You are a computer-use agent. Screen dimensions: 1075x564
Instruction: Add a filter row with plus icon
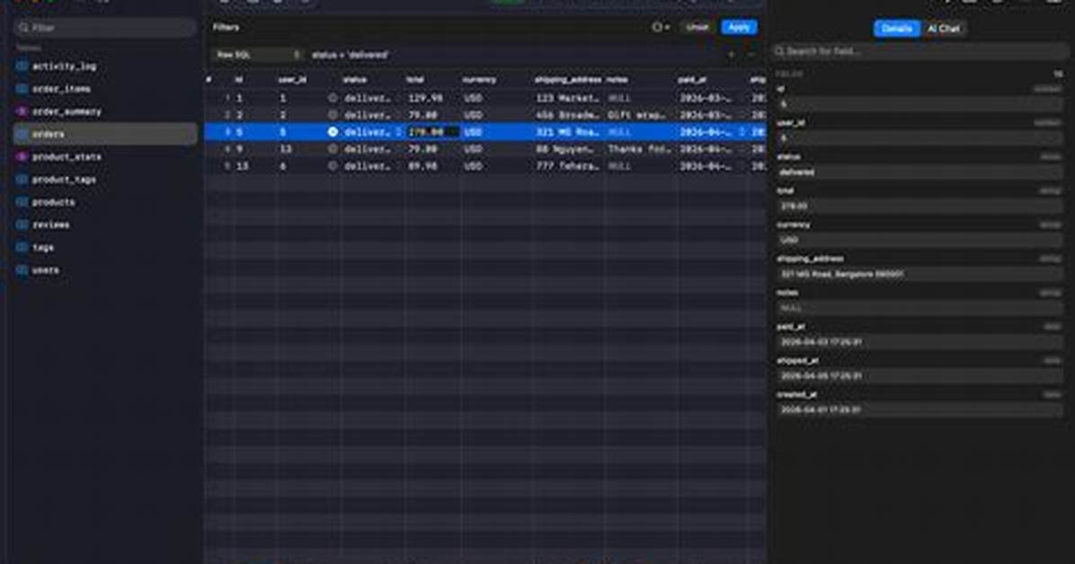point(732,55)
